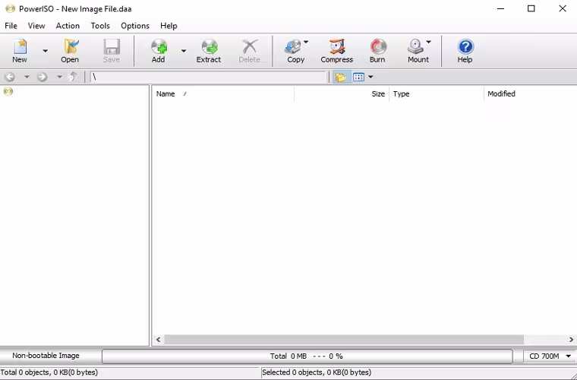Click the Mount virtual drive icon
The image size is (577, 380).
(x=417, y=50)
